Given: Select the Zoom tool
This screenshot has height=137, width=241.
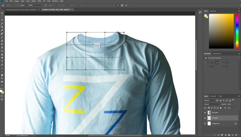Looking at the screenshot, I should tap(2, 78).
